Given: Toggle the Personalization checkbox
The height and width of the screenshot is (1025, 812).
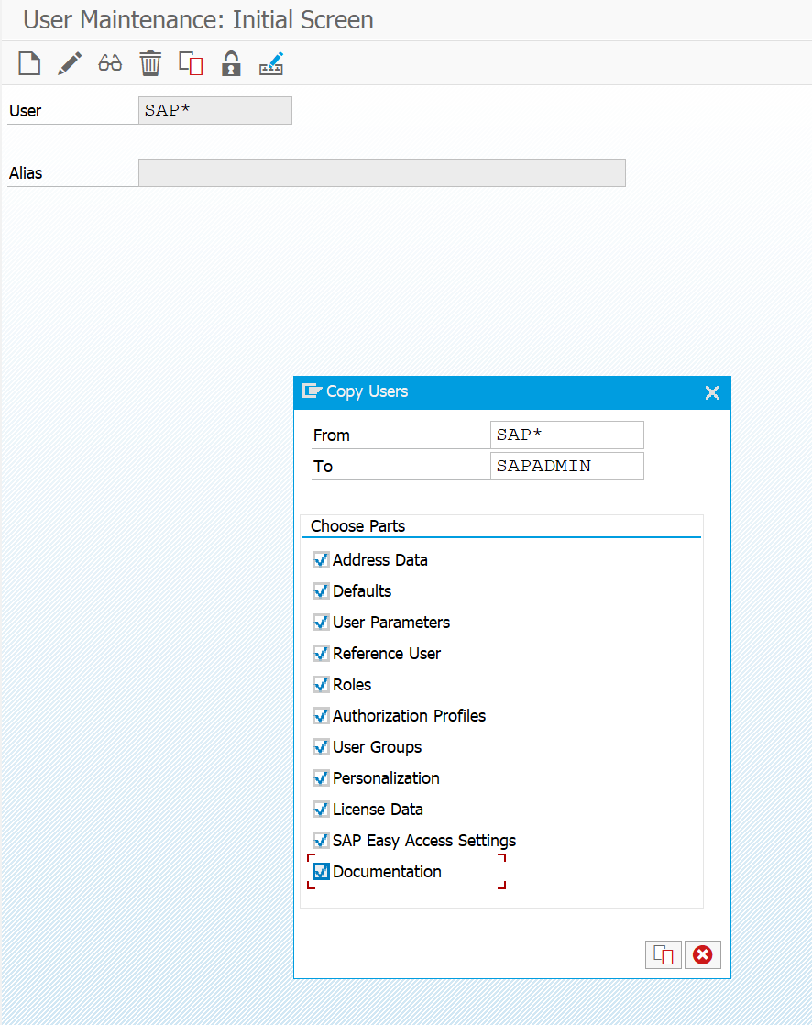Looking at the screenshot, I should coord(321,777).
